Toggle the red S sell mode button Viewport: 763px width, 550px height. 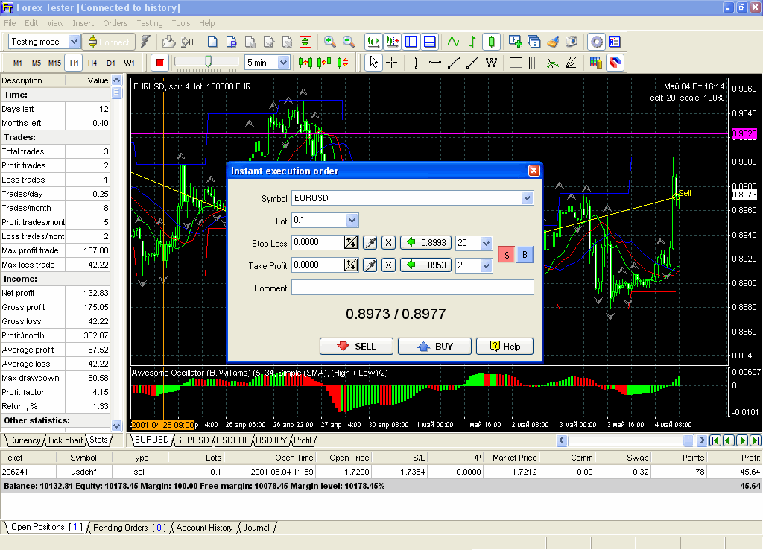pos(506,254)
